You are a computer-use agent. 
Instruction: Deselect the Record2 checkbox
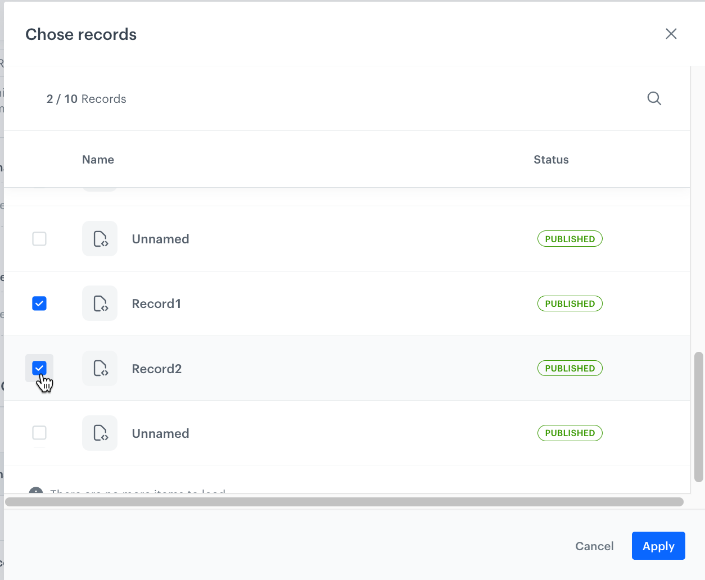[x=39, y=368]
